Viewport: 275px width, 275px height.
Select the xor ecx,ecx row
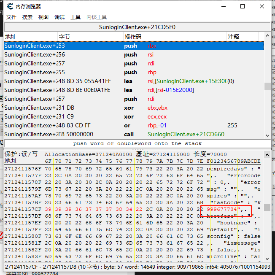tap(134, 117)
